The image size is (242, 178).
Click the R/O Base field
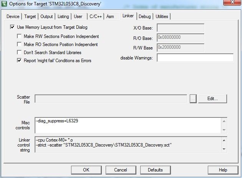click(181, 38)
